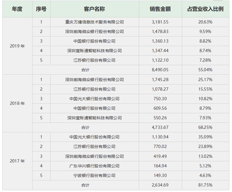Viewport: 232px width, 192px height.
Task: Click the 序号 column header
Action: (41, 9)
